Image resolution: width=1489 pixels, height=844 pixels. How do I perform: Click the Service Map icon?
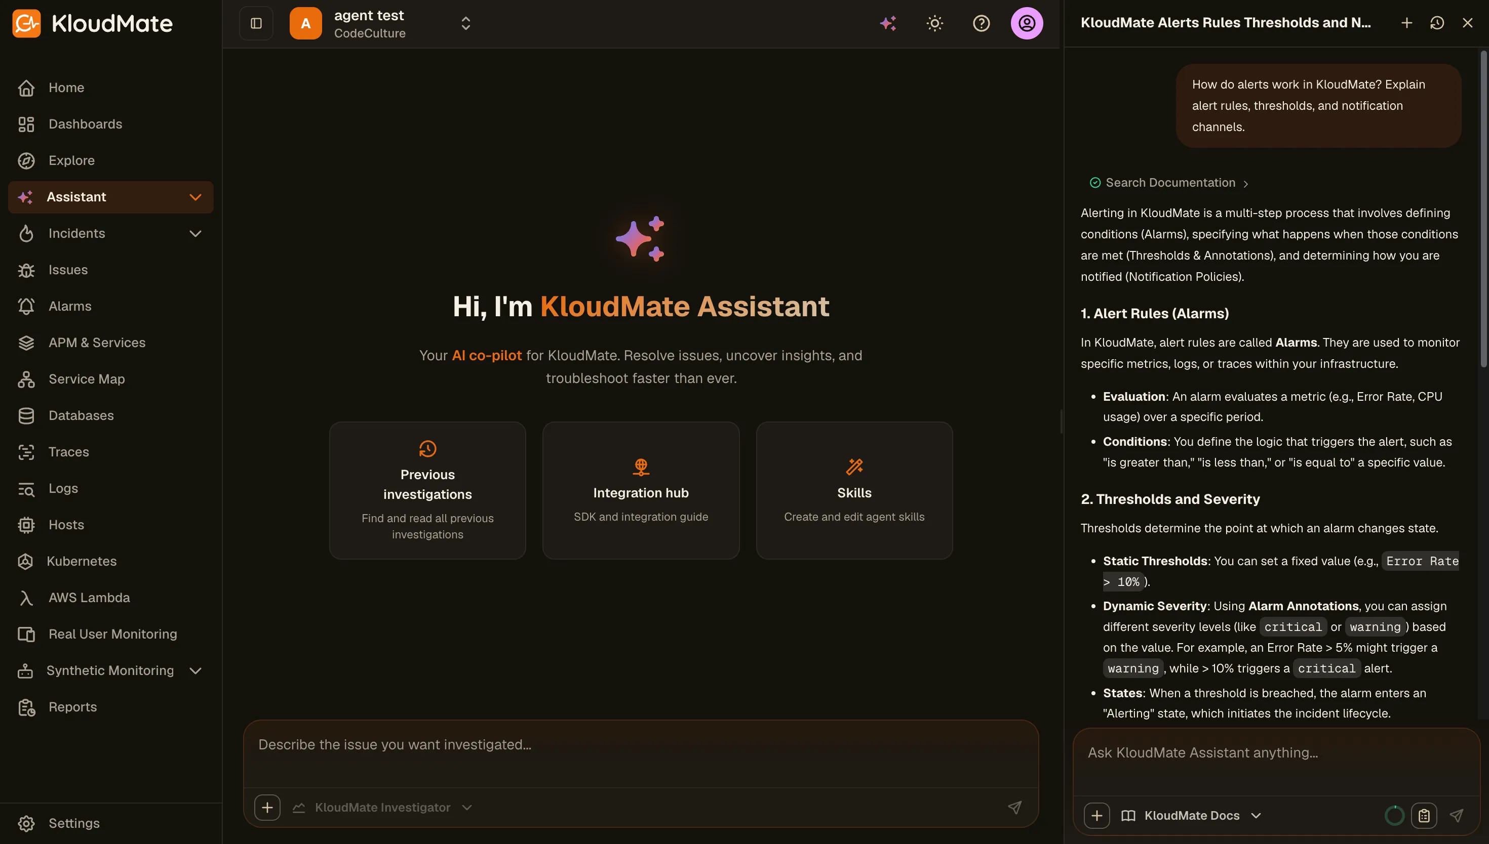[26, 379]
